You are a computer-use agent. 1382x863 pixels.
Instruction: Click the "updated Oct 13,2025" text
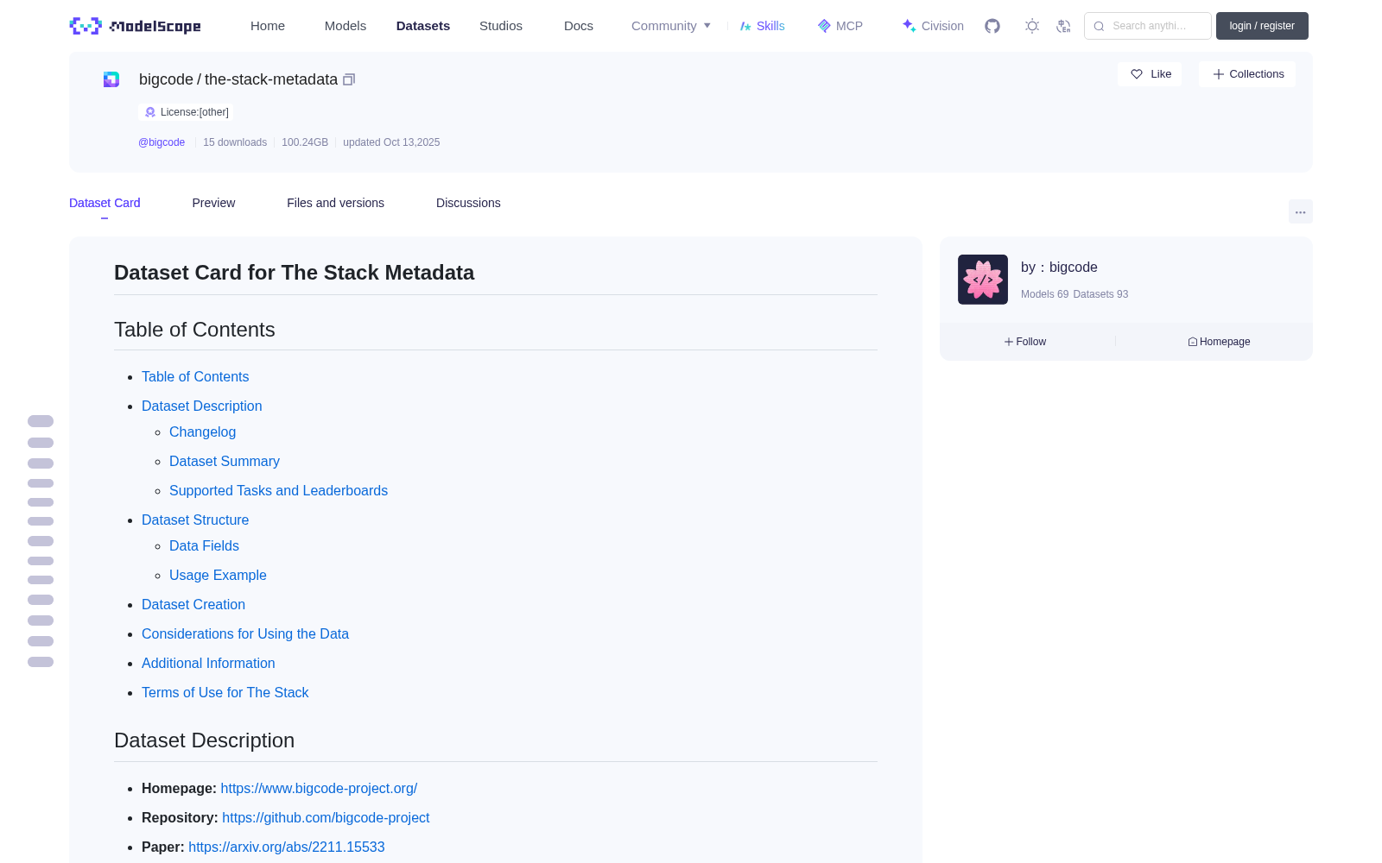pos(391,142)
